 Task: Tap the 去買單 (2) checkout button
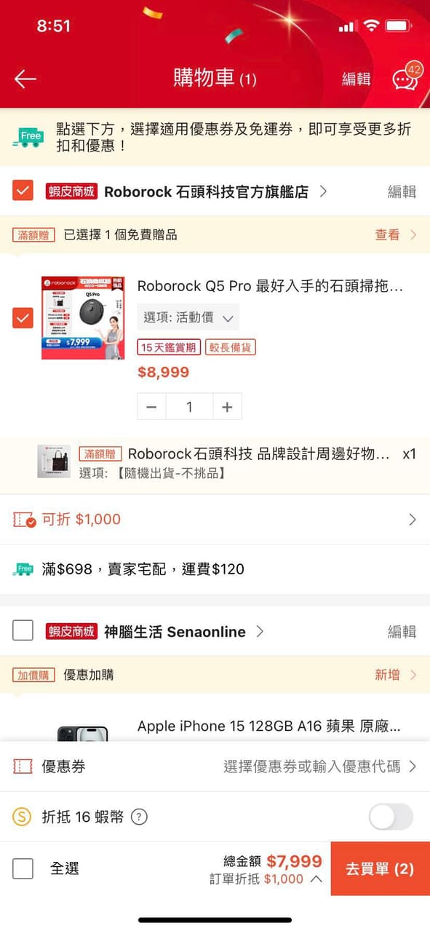click(x=379, y=868)
